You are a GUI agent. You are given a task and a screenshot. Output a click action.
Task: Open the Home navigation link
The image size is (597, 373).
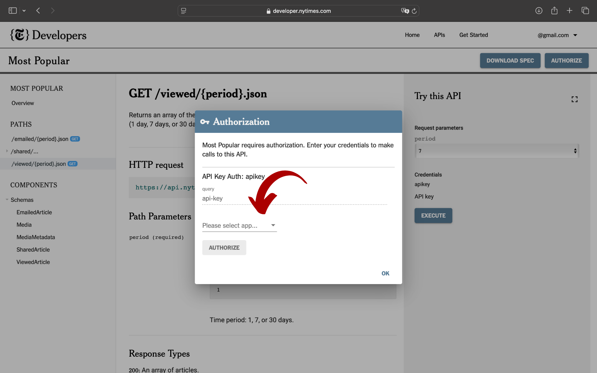pyautogui.click(x=412, y=35)
